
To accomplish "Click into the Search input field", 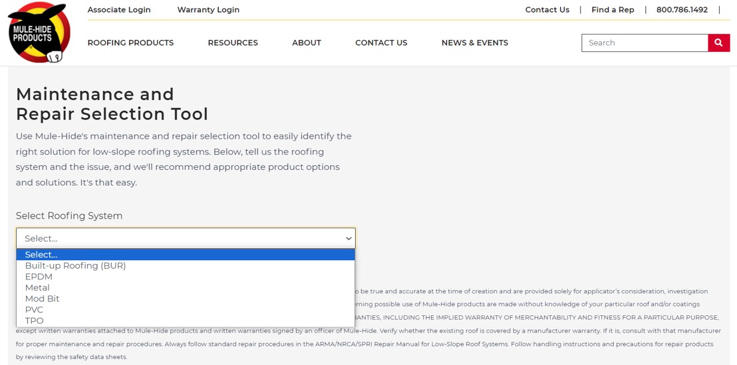I will click(x=644, y=42).
